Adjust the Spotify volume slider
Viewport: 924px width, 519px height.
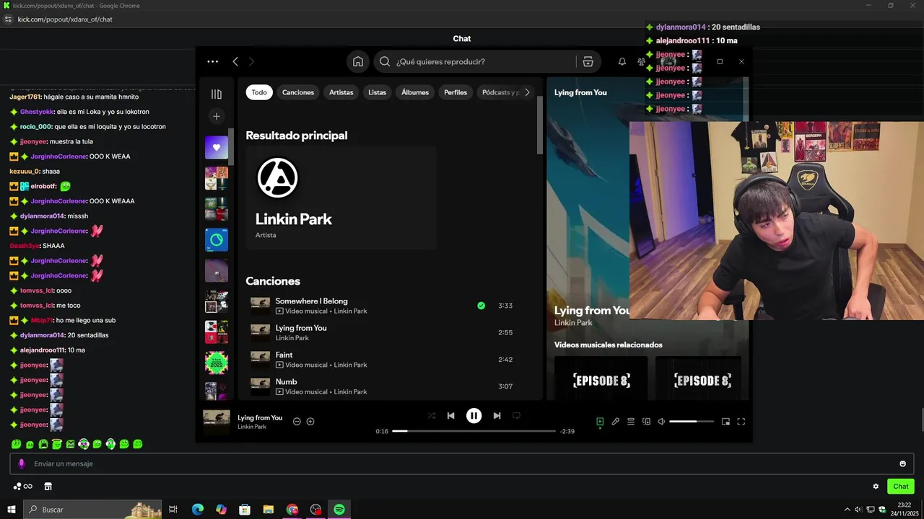[692, 422]
